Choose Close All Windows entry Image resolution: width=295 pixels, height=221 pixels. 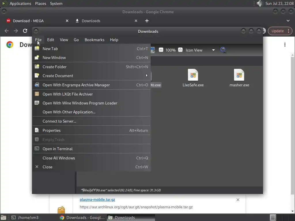click(x=91, y=158)
